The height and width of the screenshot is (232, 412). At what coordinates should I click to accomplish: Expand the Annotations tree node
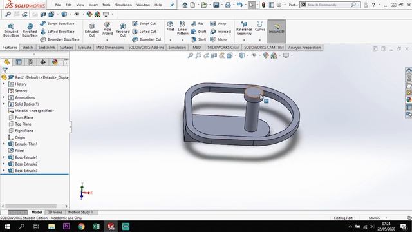coord(3,97)
